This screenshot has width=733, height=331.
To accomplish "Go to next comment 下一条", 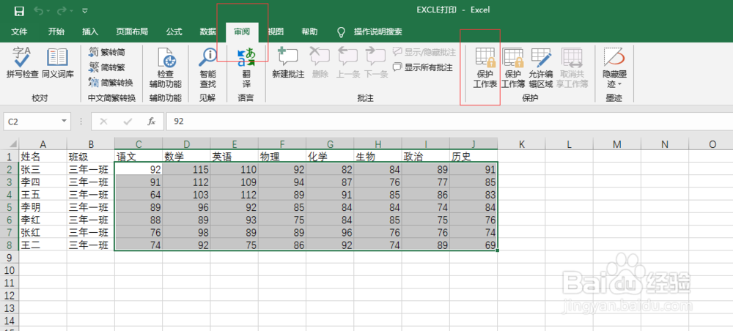I will pyautogui.click(x=376, y=62).
